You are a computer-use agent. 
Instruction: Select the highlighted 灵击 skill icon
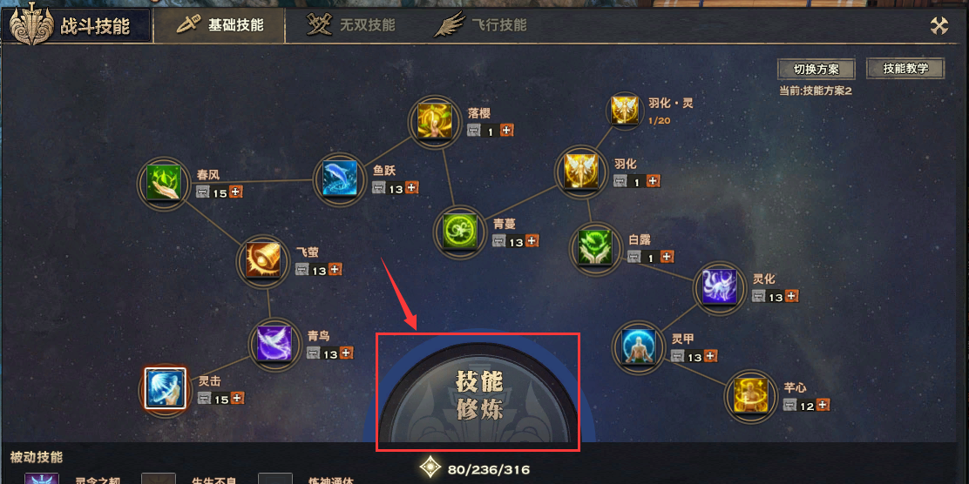point(165,388)
